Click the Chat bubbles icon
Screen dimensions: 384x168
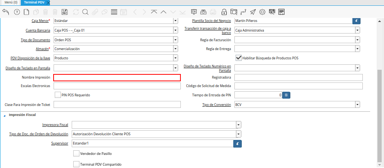coord(104,12)
